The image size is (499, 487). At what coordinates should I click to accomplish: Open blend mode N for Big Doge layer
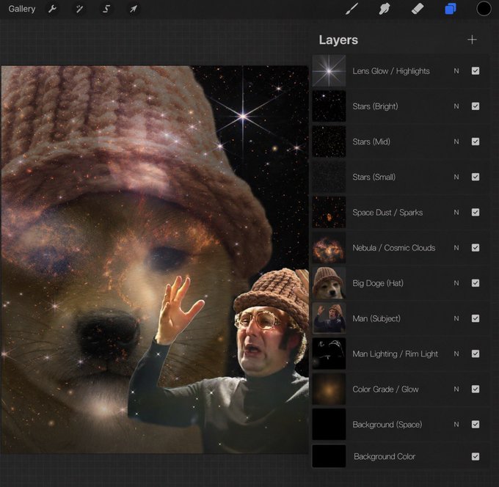[456, 283]
